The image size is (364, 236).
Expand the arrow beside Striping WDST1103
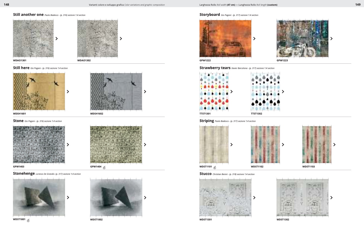point(334,145)
